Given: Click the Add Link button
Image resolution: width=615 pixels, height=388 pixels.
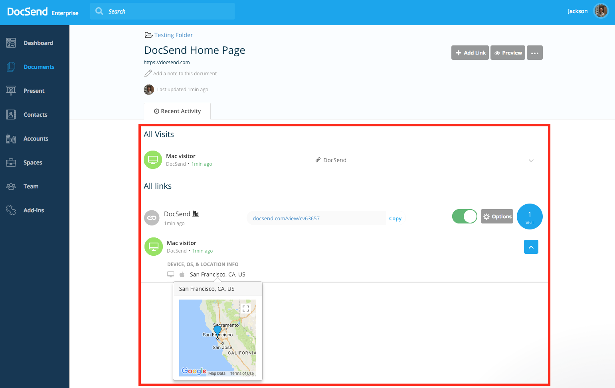Looking at the screenshot, I should pos(470,53).
